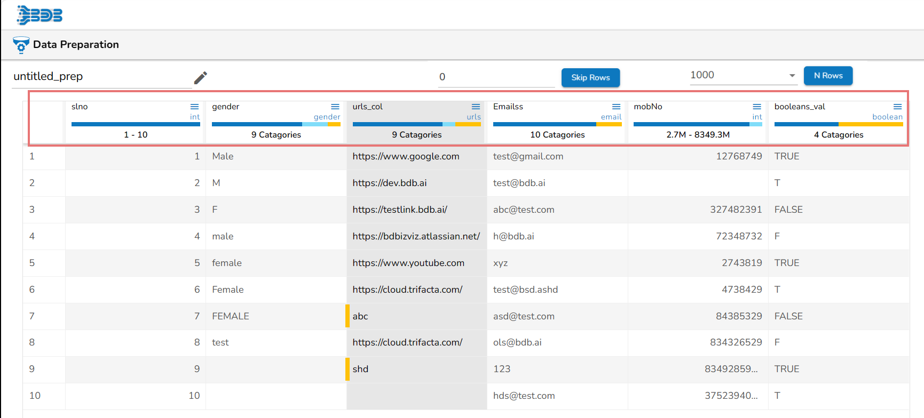Click the BDB logo icon
924x418 pixels.
point(40,15)
